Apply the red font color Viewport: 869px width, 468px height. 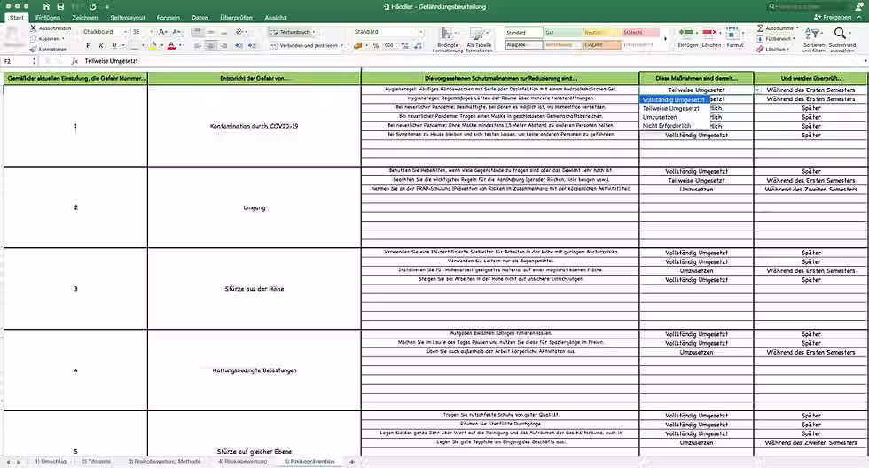172,45
